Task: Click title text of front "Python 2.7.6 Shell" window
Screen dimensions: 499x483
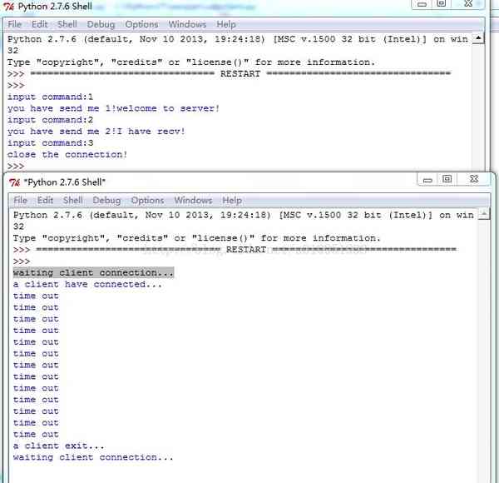Action: (64, 182)
